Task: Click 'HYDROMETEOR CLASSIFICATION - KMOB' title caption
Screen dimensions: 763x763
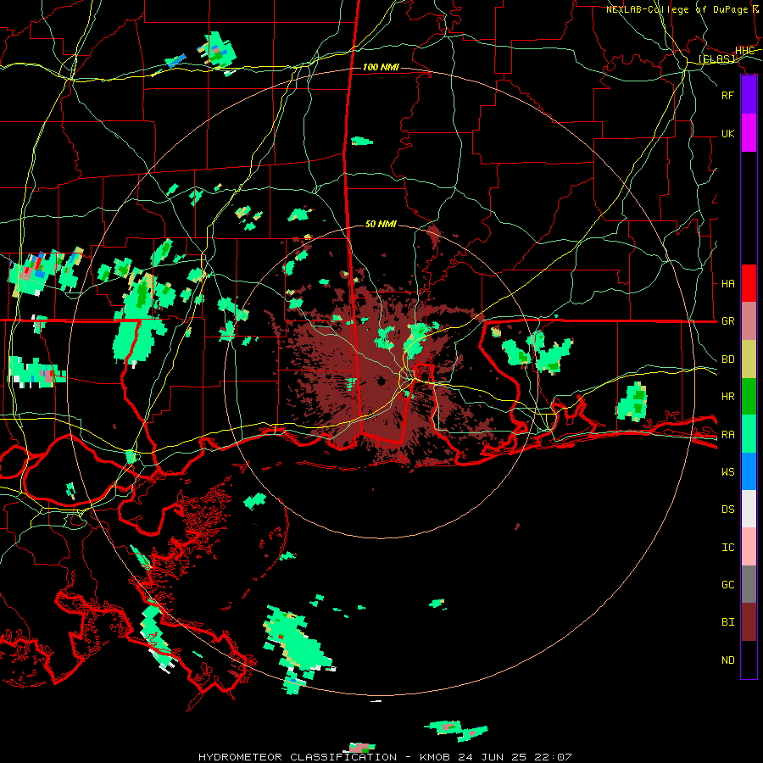Action: pyautogui.click(x=325, y=757)
